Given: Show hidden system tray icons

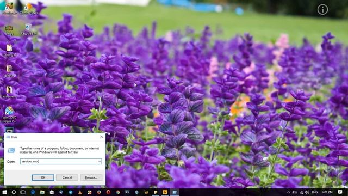Looking at the screenshot, I should point(289,192).
